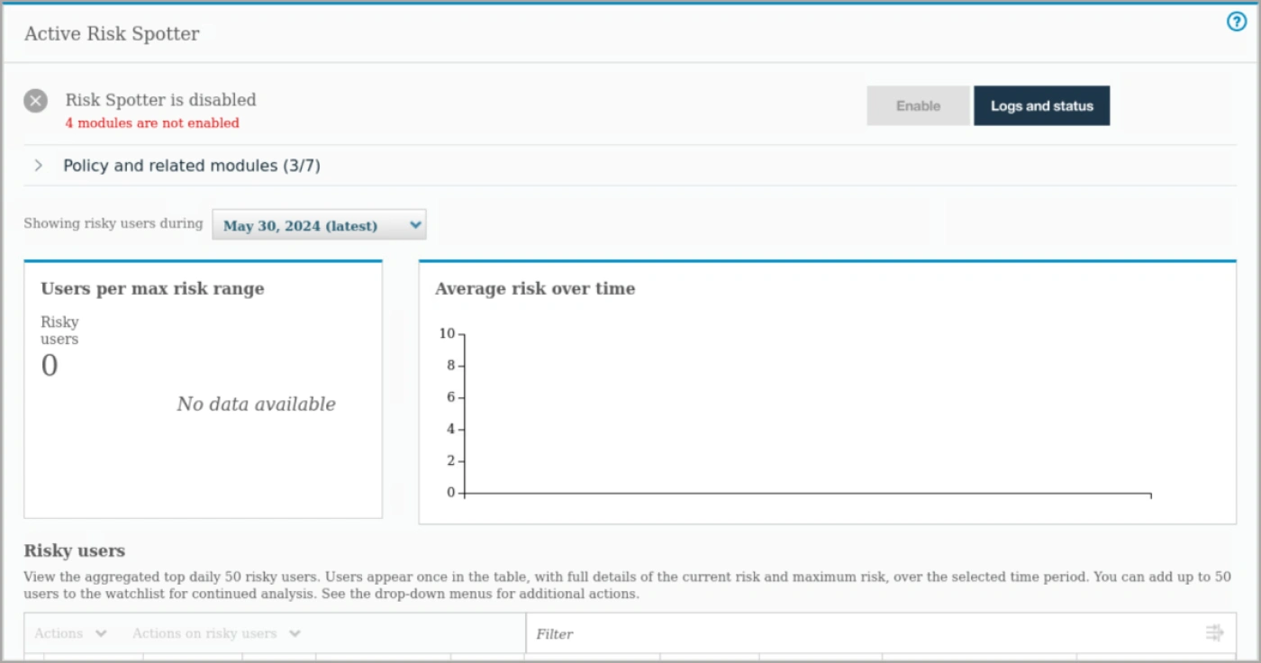Click the chart y-axis value 10
The width and height of the screenshot is (1261, 663).
coord(447,333)
